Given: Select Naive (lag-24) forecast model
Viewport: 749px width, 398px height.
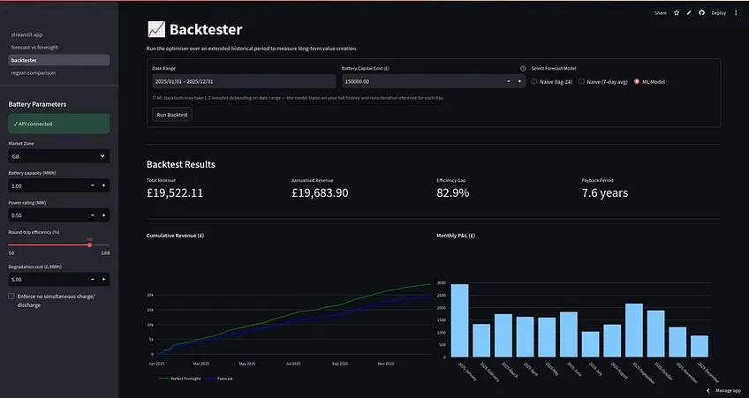Looking at the screenshot, I should 552,81.
